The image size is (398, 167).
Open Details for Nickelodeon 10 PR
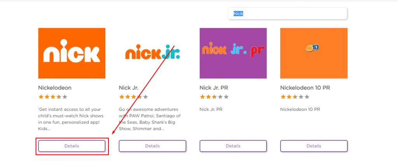coord(314,146)
